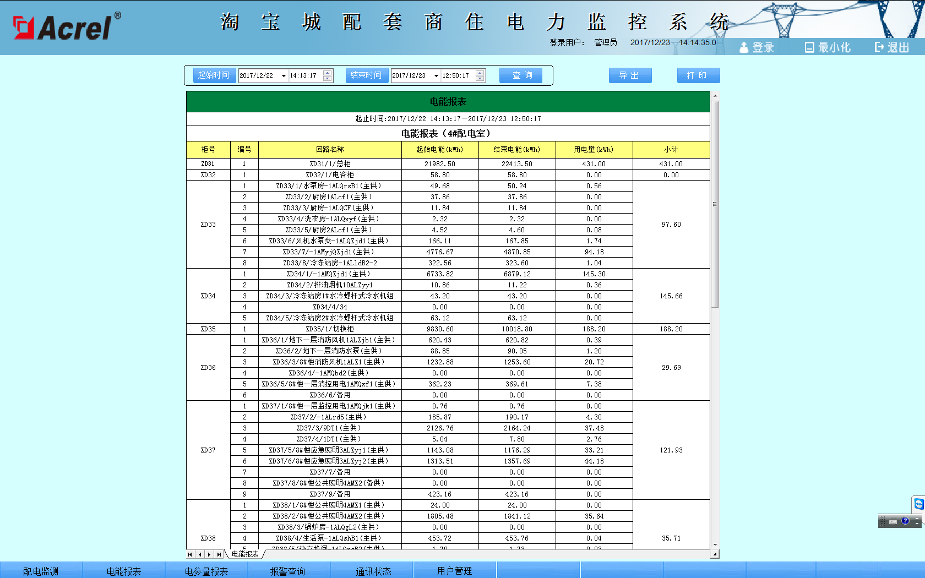The height and width of the screenshot is (578, 925).
Task: Click the blue help question-mark icon
Action: [905, 521]
